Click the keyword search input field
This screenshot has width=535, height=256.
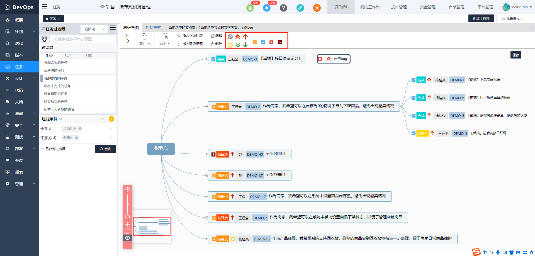83,39
